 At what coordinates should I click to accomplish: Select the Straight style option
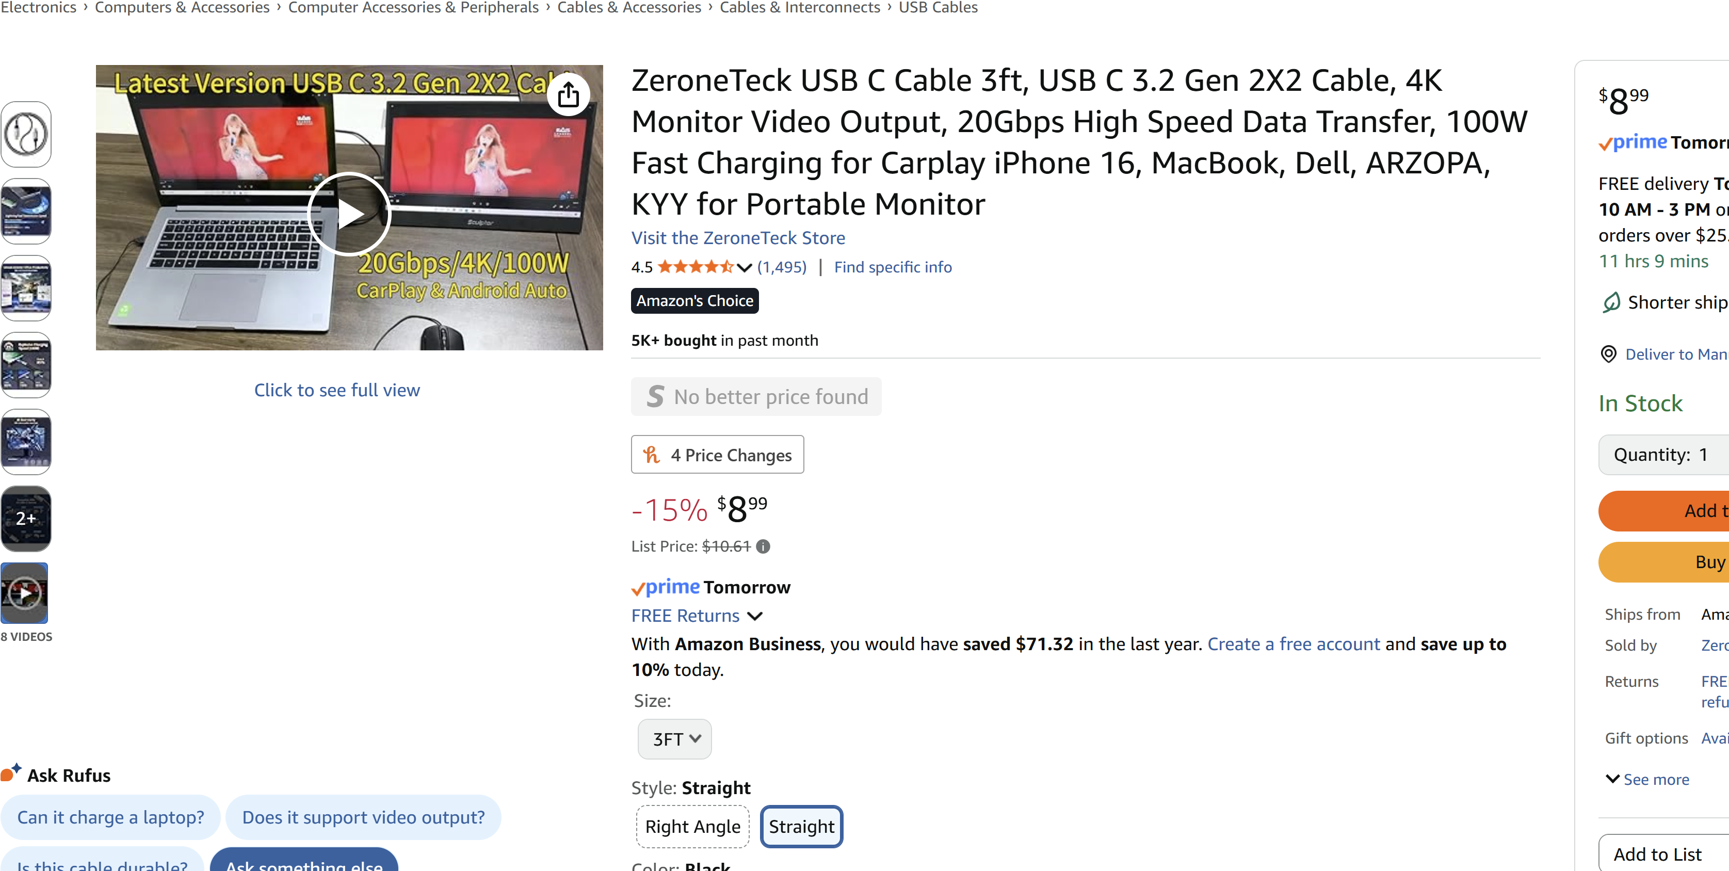801,827
